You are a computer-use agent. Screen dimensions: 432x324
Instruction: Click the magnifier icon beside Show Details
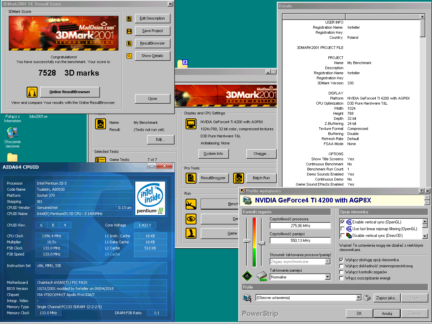(x=129, y=56)
